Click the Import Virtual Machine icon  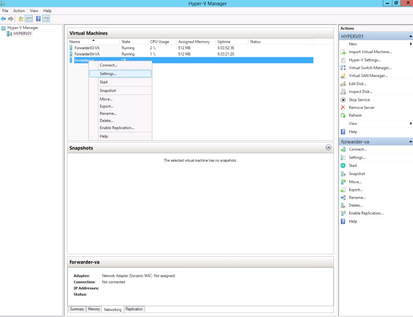pos(343,52)
